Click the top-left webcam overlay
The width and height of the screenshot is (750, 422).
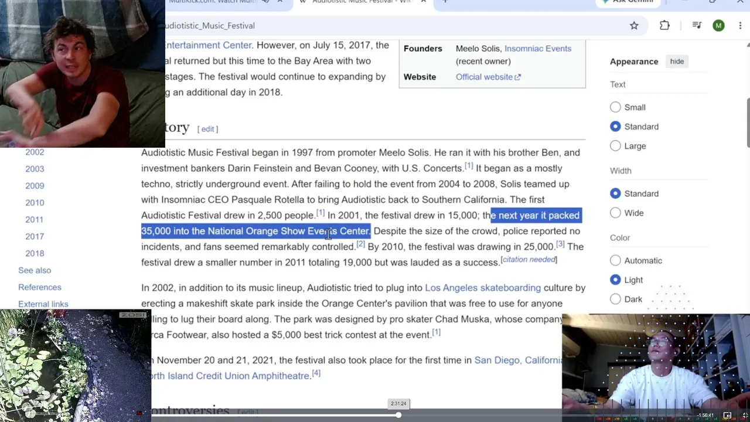(x=82, y=73)
